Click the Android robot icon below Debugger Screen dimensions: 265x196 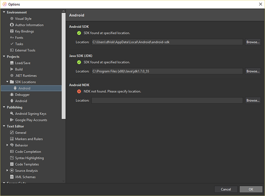click(x=12, y=101)
